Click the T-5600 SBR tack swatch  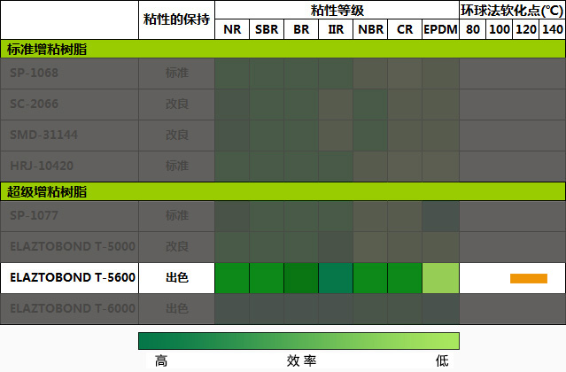click(267, 278)
